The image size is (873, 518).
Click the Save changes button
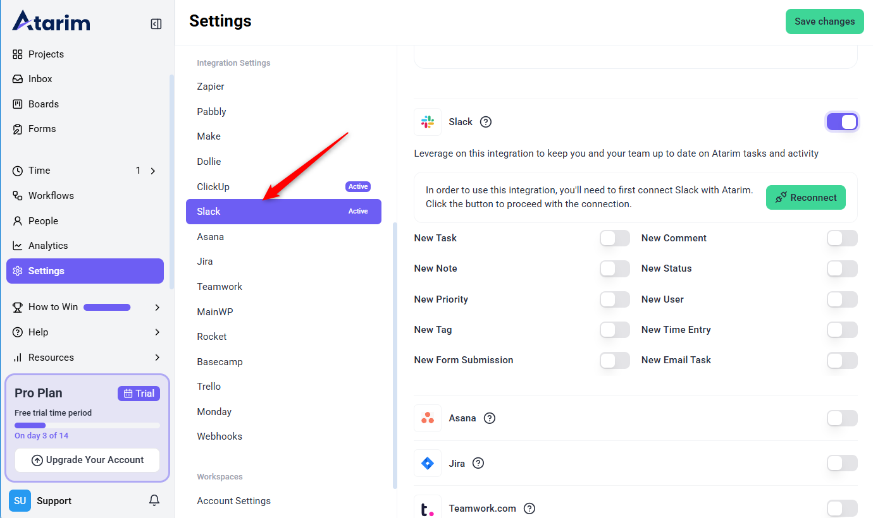coord(824,21)
